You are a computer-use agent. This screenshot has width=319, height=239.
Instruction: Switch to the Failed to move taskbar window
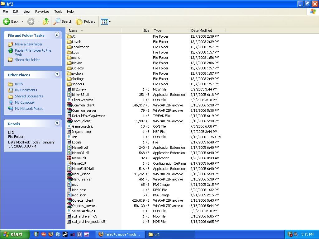pos(120,234)
